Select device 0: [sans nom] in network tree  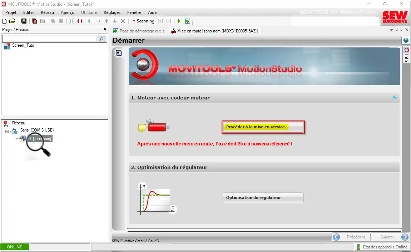click(40, 139)
